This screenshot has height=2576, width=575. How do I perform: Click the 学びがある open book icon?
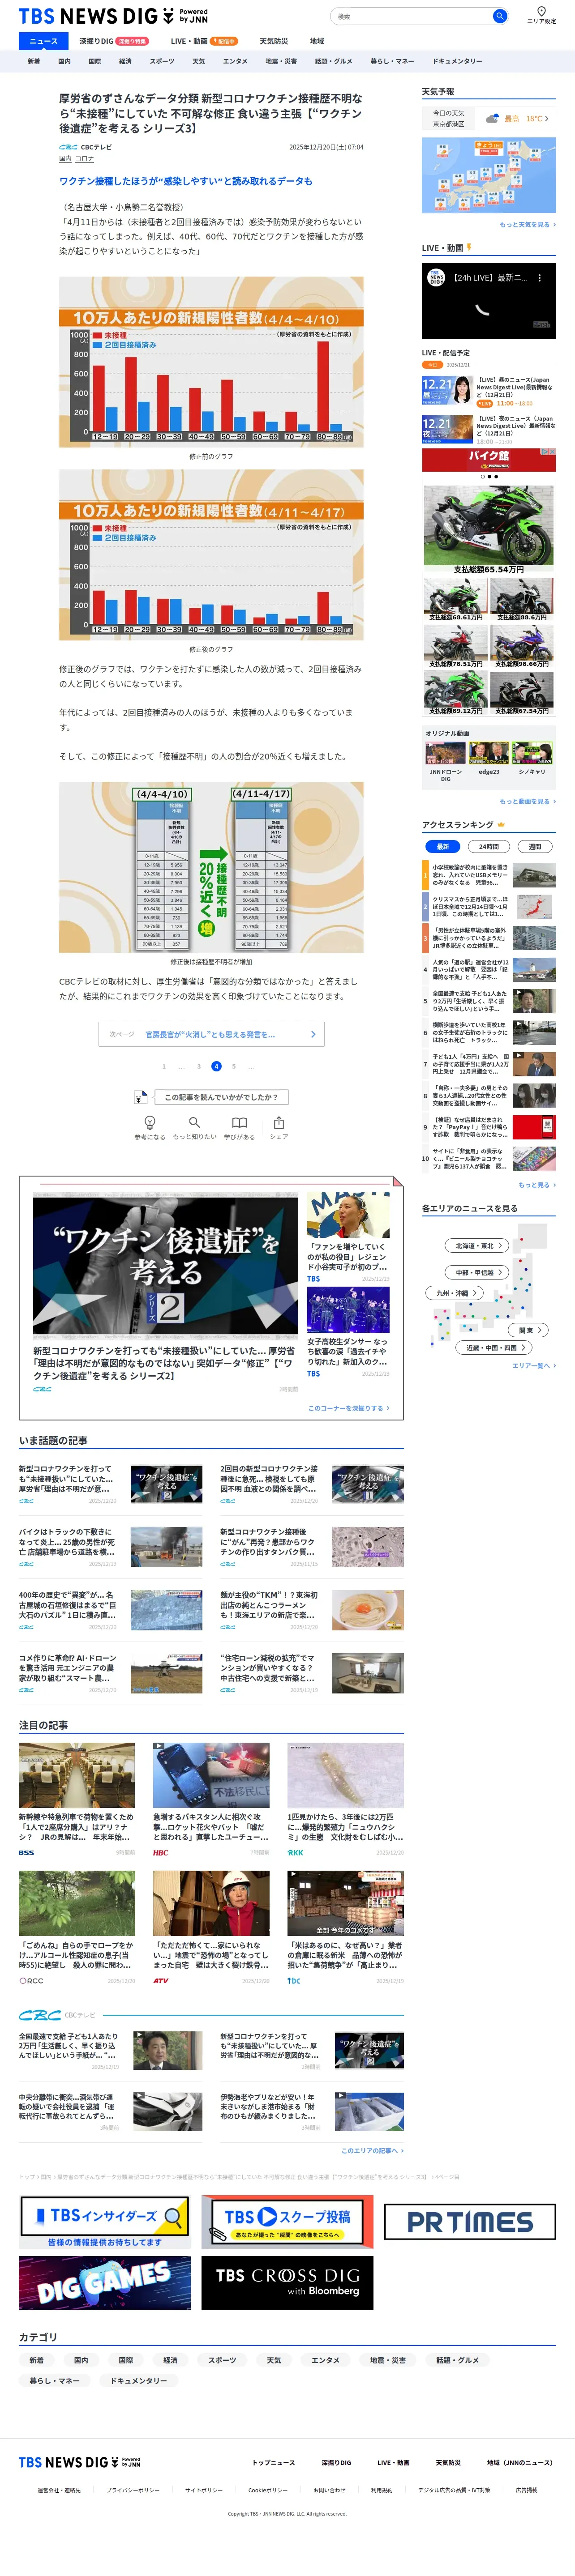click(239, 1122)
